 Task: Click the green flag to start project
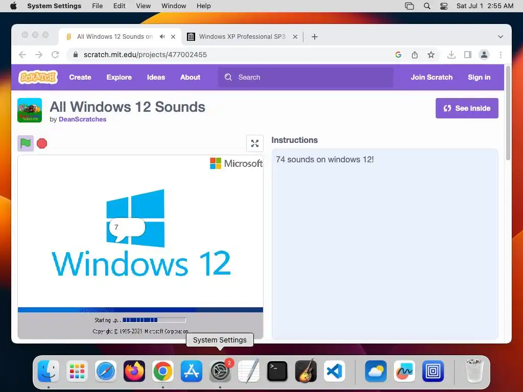click(x=26, y=143)
